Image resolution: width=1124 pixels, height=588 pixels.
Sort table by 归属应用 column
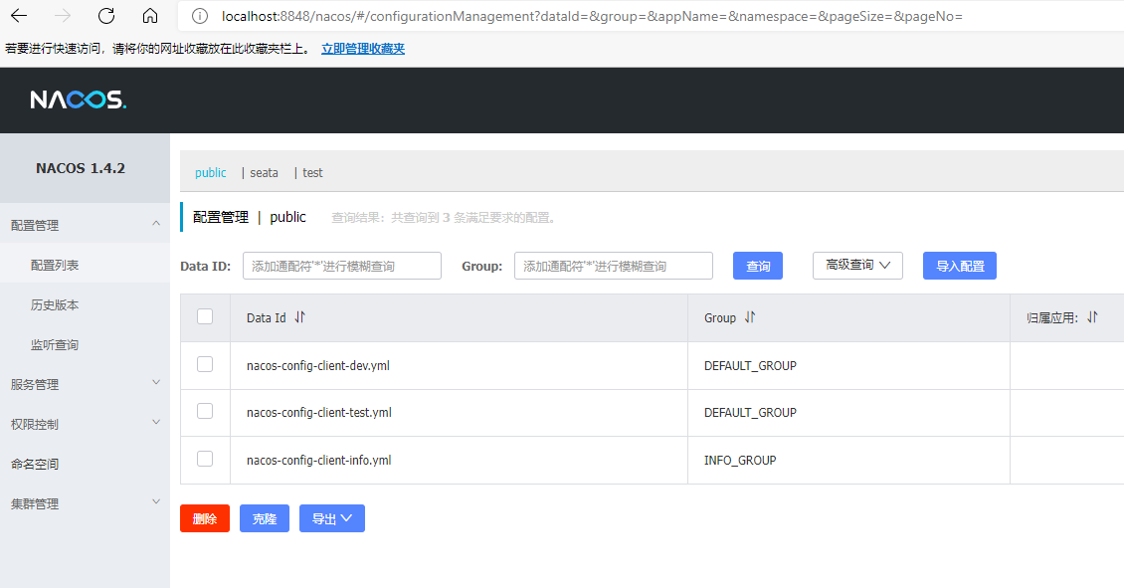coord(1092,317)
